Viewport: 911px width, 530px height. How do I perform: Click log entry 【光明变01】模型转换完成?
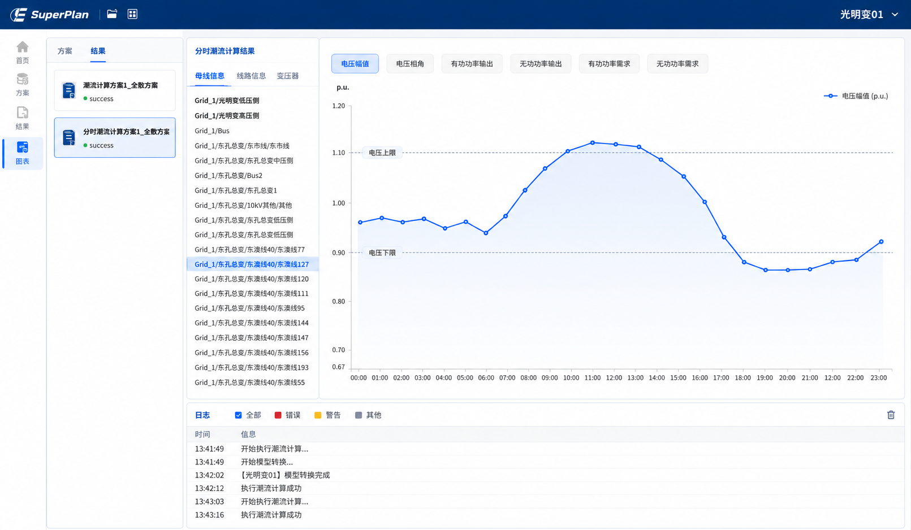285,475
